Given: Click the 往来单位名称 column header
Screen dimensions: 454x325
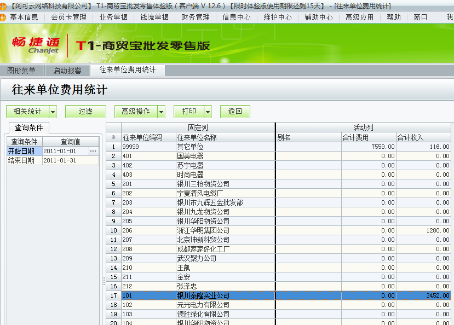Looking at the screenshot, I should pyautogui.click(x=226, y=137).
